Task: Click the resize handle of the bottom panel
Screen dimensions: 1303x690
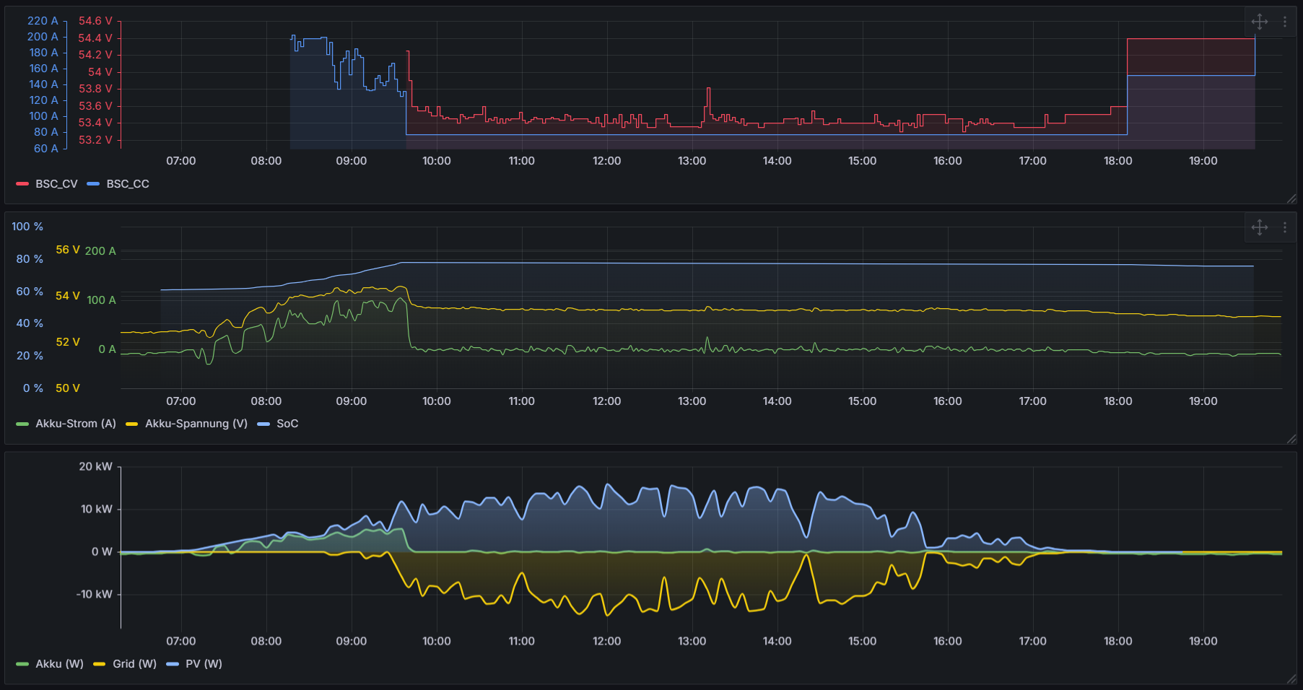Action: pos(1292,681)
